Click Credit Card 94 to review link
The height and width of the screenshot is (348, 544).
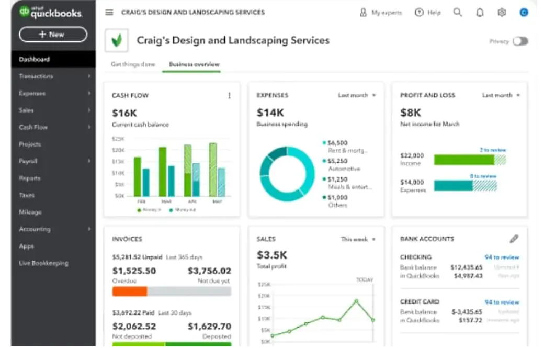(x=502, y=302)
